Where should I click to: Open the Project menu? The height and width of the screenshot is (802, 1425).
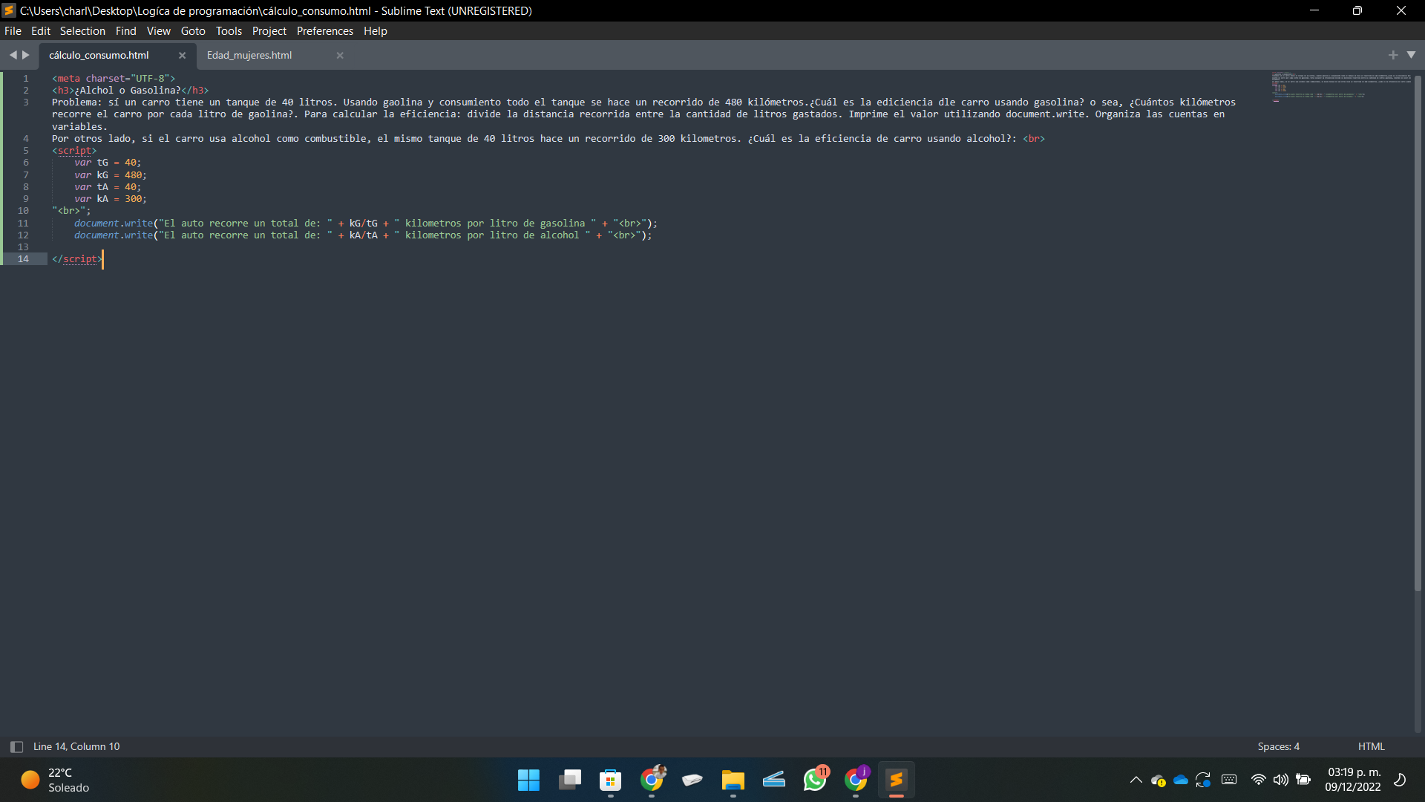(x=269, y=31)
